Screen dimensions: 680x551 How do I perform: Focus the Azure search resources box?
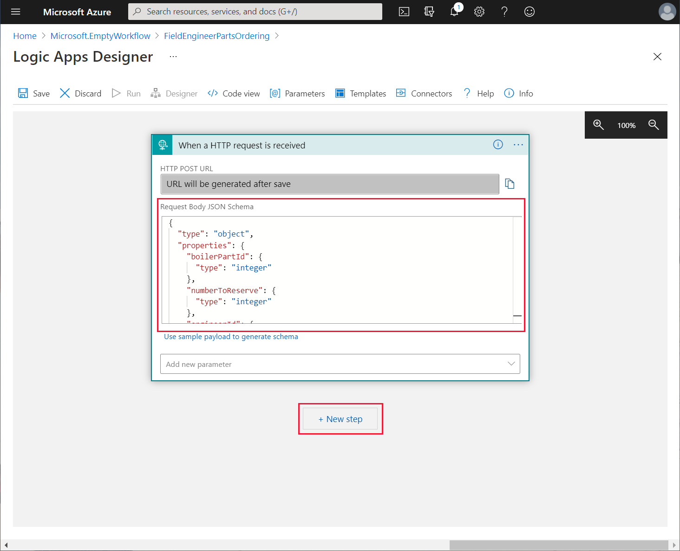pyautogui.click(x=255, y=12)
